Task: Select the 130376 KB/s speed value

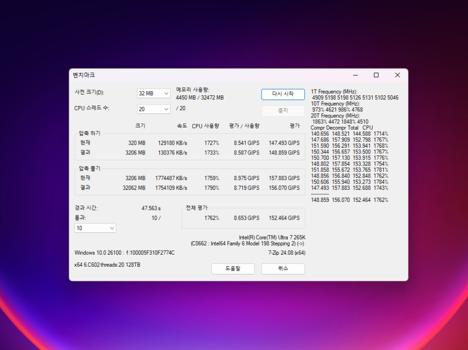Action: click(x=172, y=152)
